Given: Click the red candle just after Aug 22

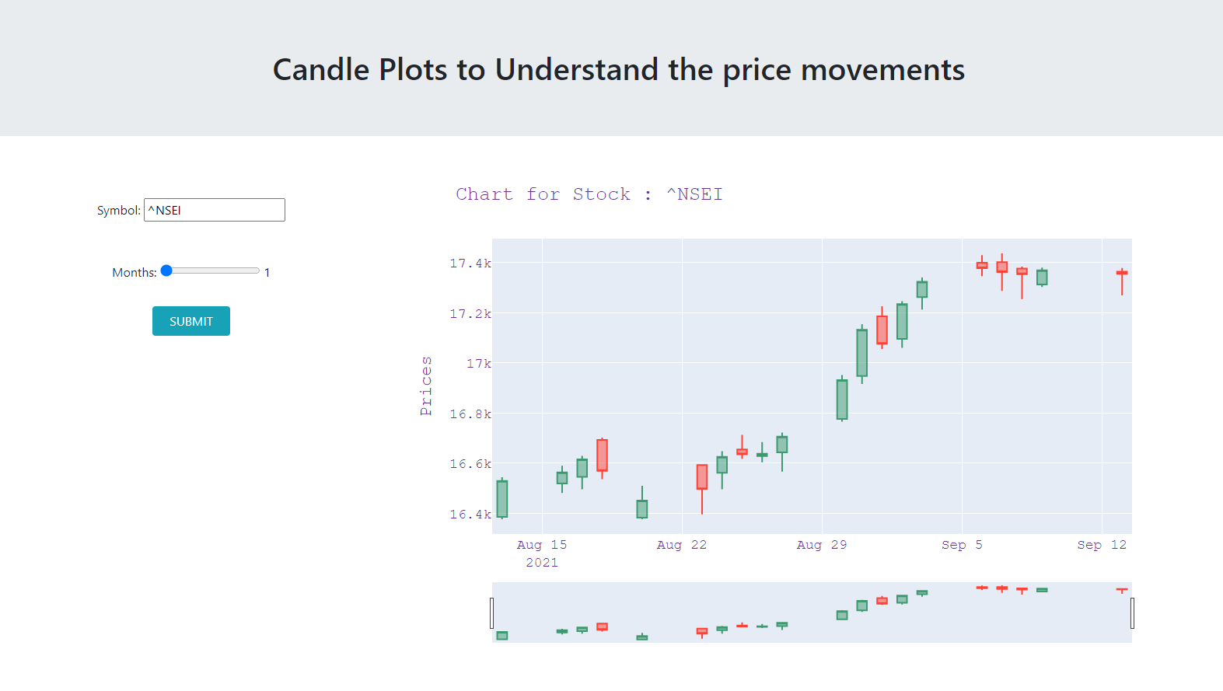Looking at the screenshot, I should [x=702, y=477].
